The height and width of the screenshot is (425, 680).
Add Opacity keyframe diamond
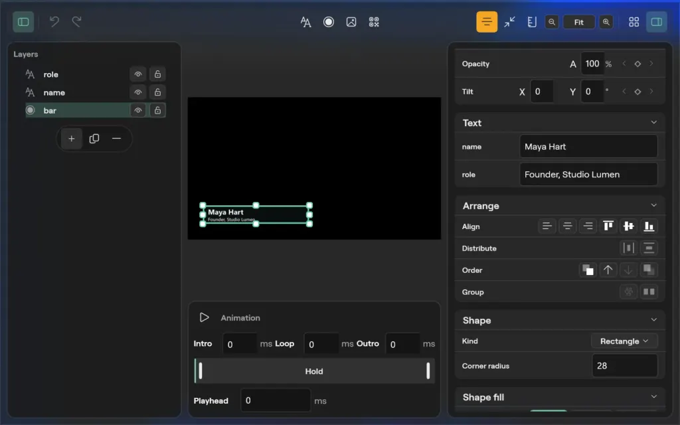pyautogui.click(x=637, y=64)
